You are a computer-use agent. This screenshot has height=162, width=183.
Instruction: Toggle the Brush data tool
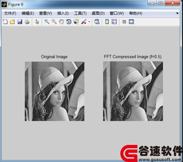pyautogui.click(x=84, y=22)
